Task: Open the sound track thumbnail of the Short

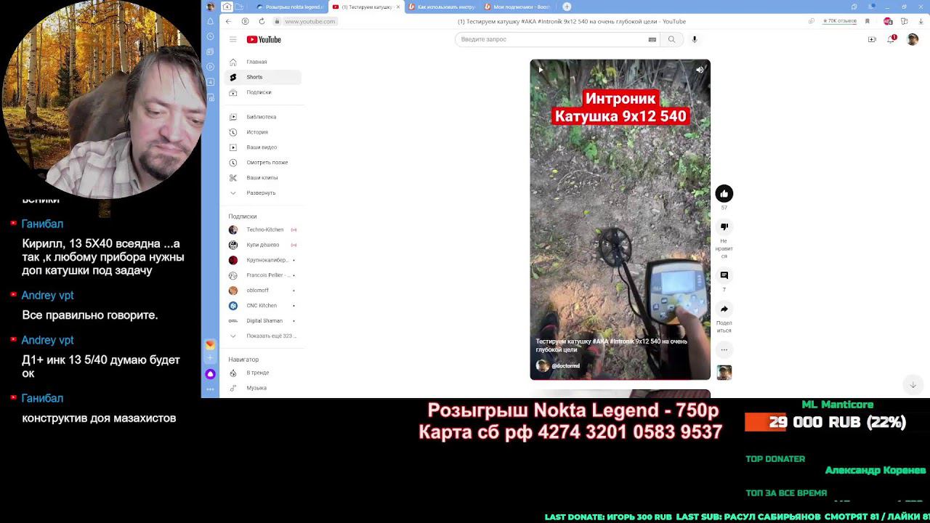Action: point(724,373)
